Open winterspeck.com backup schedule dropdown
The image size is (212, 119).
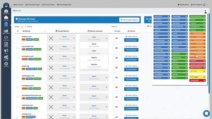click(94, 77)
